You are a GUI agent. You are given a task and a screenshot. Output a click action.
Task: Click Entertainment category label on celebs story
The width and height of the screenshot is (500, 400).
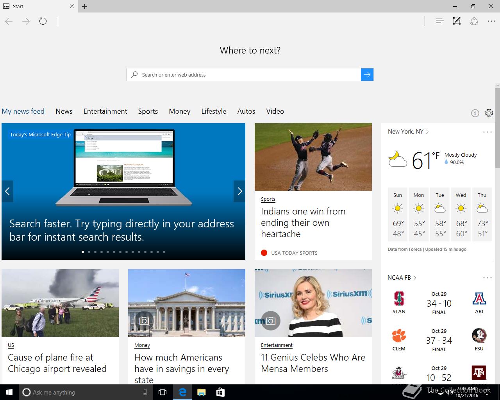pyautogui.click(x=277, y=345)
